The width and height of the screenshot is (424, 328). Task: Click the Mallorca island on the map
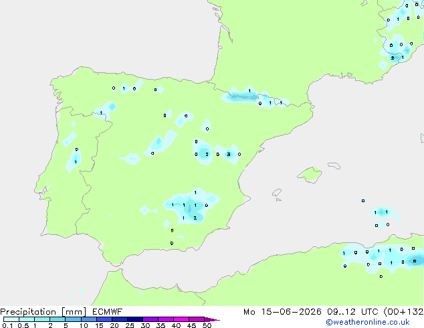point(310,175)
